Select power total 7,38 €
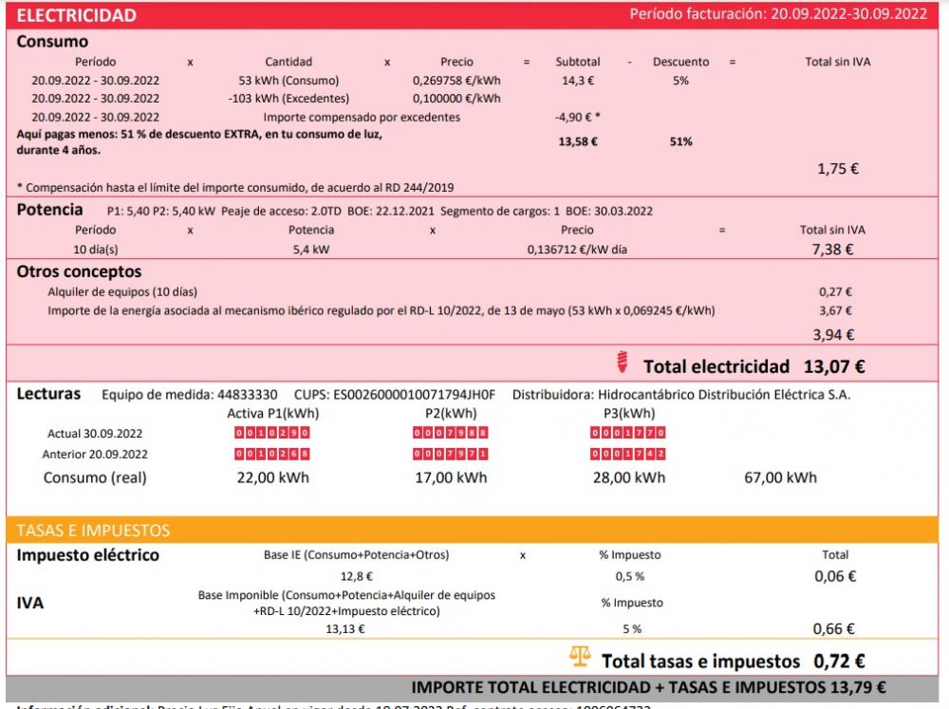The width and height of the screenshot is (949, 709). [832, 250]
